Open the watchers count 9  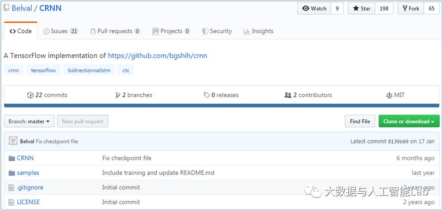pos(337,8)
